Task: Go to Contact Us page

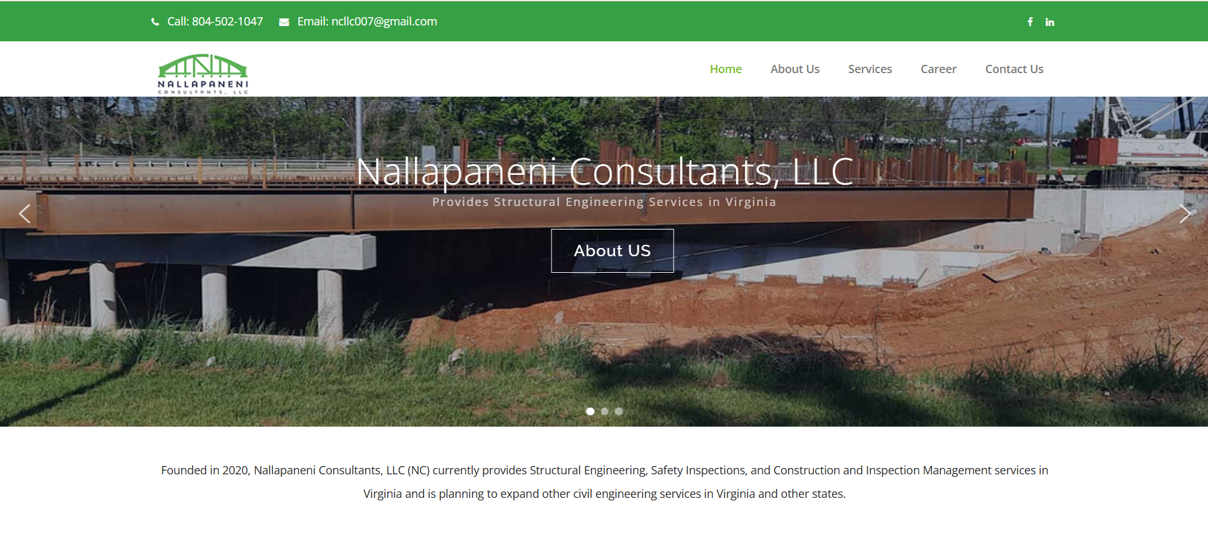Action: point(1014,69)
